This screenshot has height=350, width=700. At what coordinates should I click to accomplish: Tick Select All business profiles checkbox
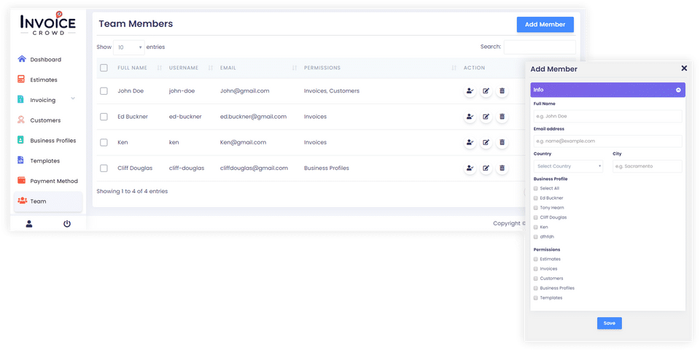(536, 188)
